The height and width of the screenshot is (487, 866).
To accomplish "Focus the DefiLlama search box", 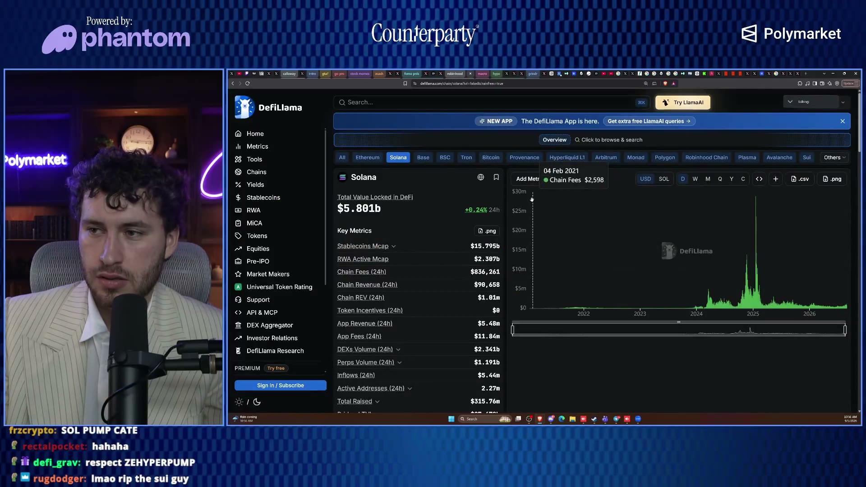I will click(492, 102).
